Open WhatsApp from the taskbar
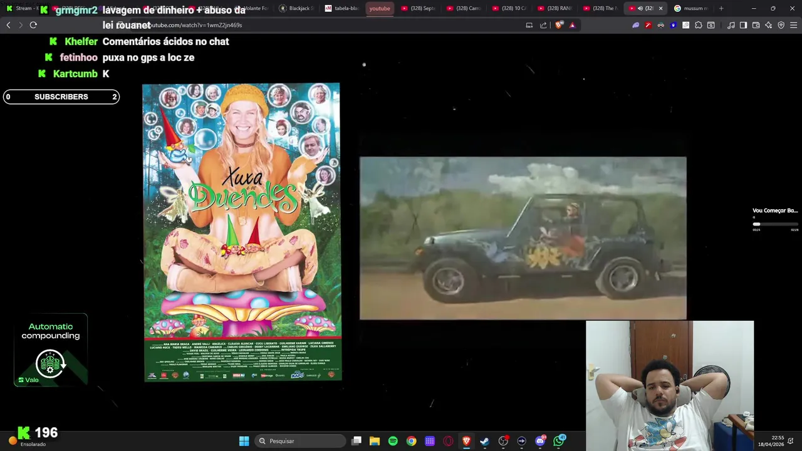This screenshot has width=802, height=451. 559,441
